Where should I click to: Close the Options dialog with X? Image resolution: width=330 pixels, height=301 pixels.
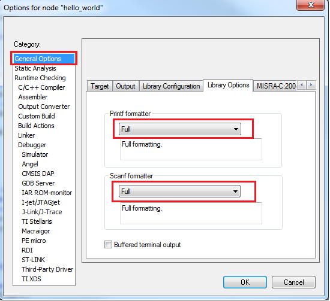pyautogui.click(x=310, y=5)
